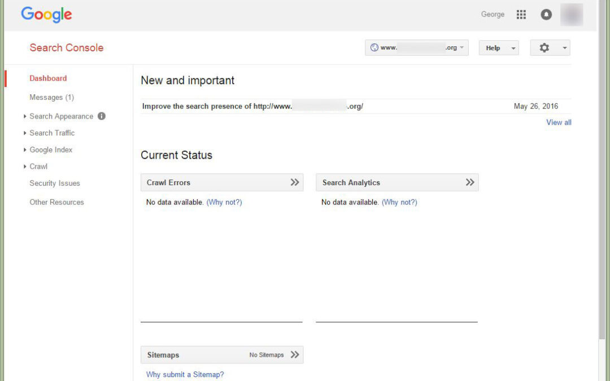Open the Other Resources page
This screenshot has height=381, width=610.
57,202
